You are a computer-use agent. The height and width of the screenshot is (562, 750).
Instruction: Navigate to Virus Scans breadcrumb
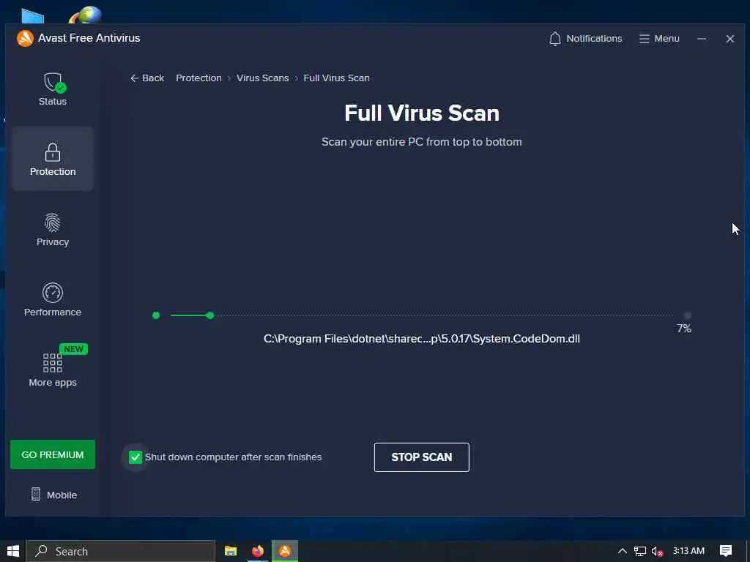click(263, 78)
